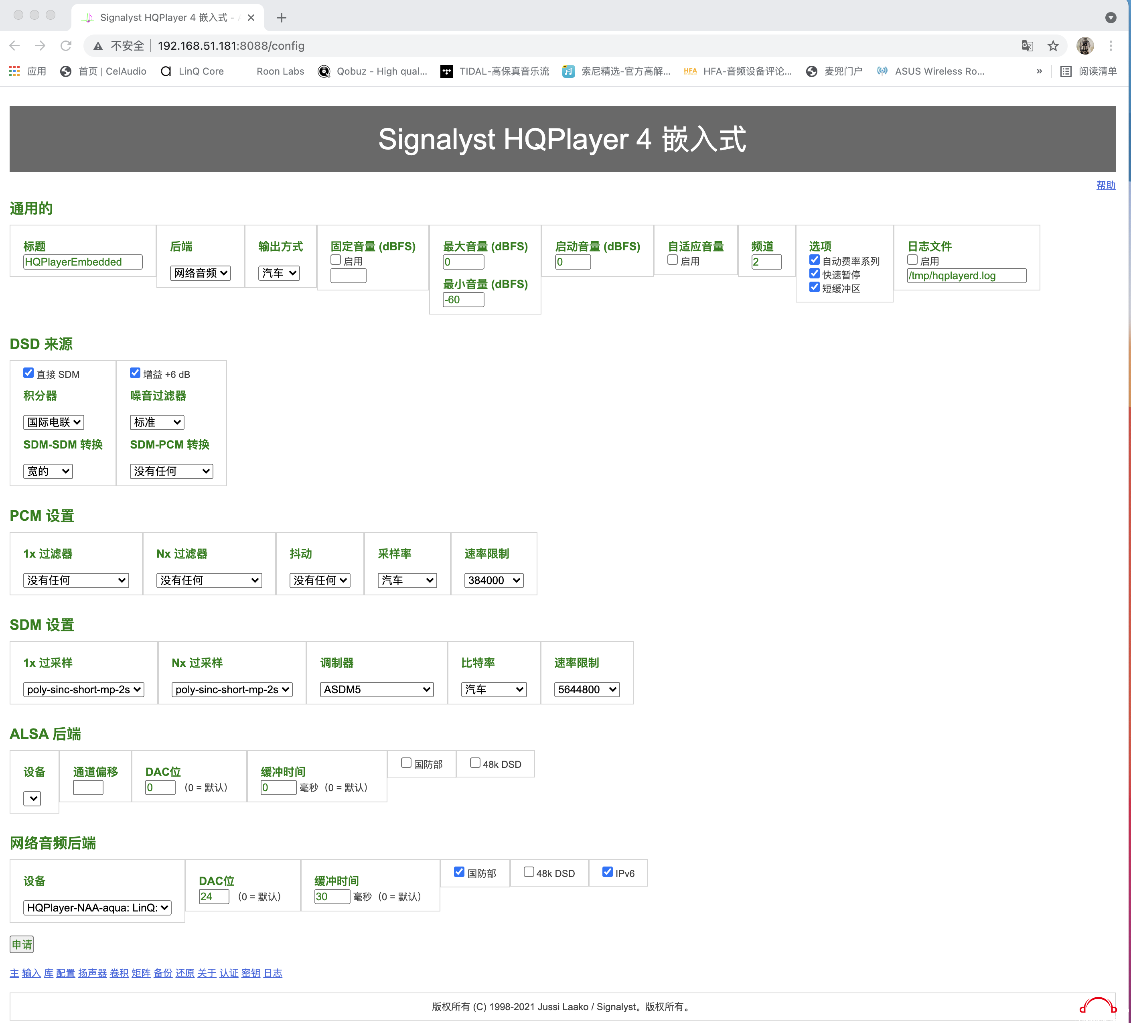
Task: Uncheck the short buffer (短缓冲区) option
Action: 815,287
